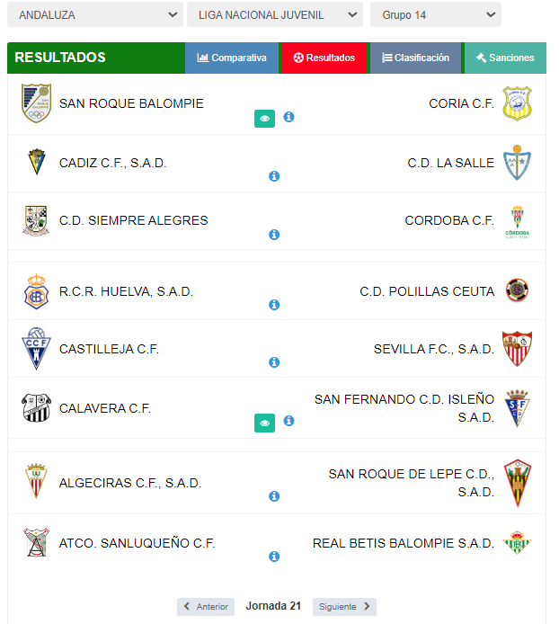Click info icon for San Roque Balompie match
The height and width of the screenshot is (624, 559).
288,117
